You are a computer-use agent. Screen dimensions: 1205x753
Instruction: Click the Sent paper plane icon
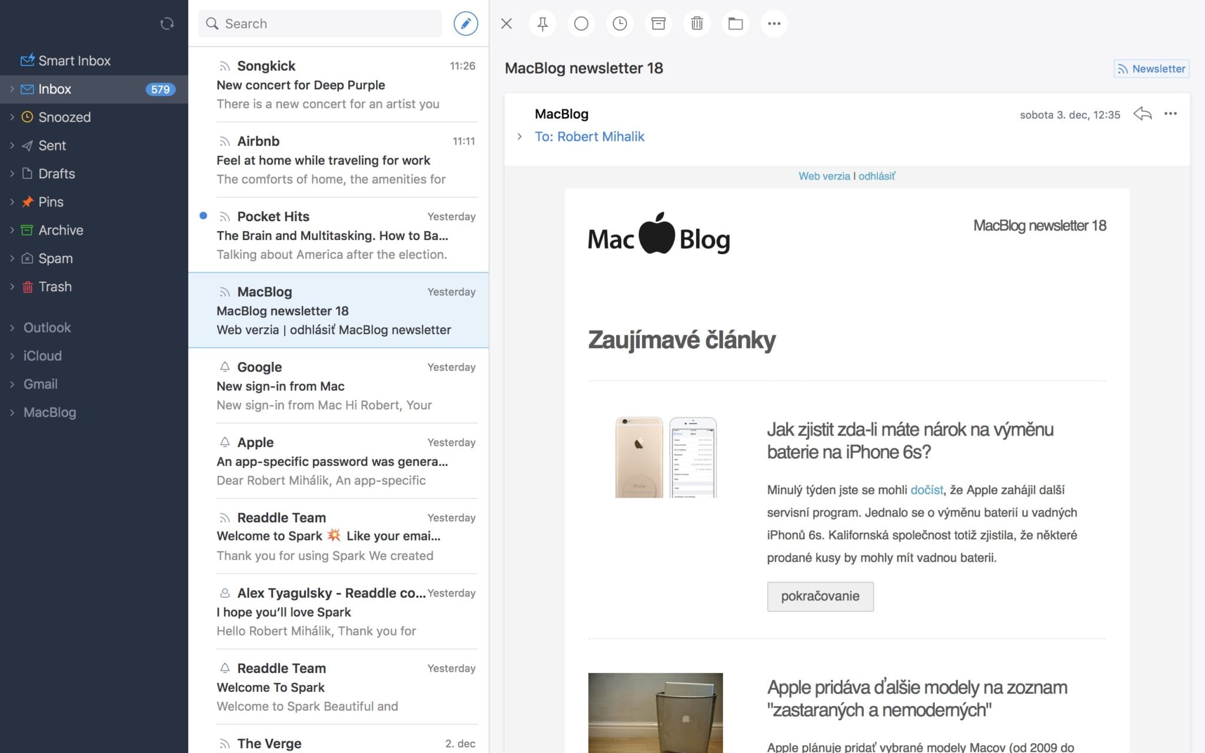pos(27,145)
